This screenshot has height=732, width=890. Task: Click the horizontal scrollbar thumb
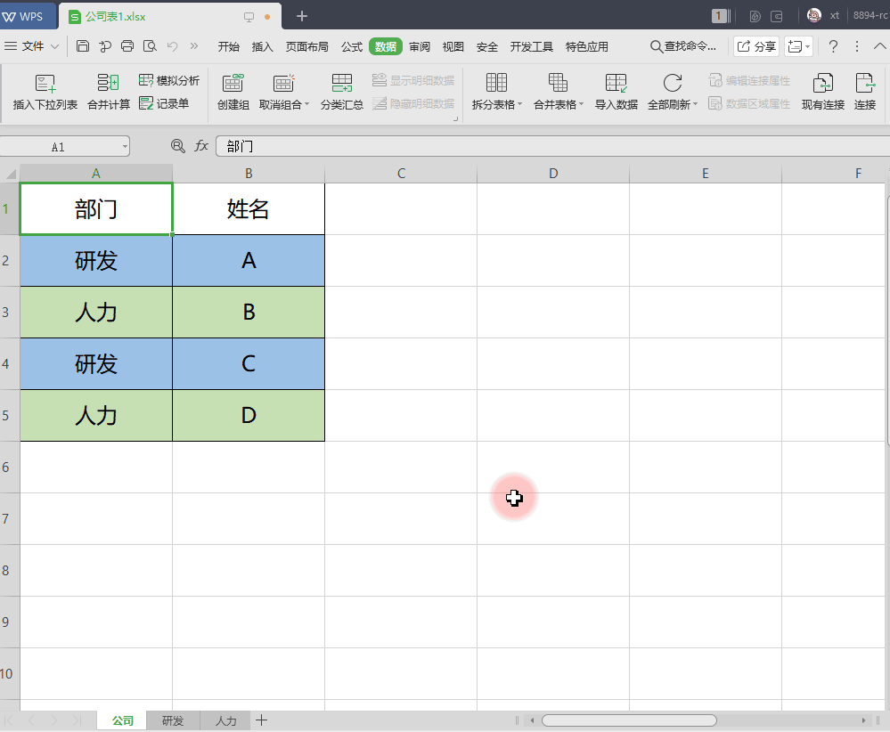(x=629, y=720)
